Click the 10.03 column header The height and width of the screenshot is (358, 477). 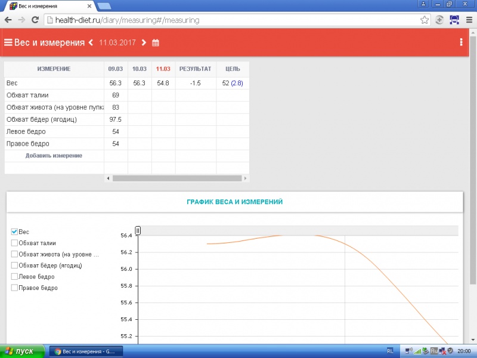point(139,69)
